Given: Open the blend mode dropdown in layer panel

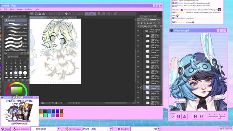Looking at the screenshot, I should 146,20.
